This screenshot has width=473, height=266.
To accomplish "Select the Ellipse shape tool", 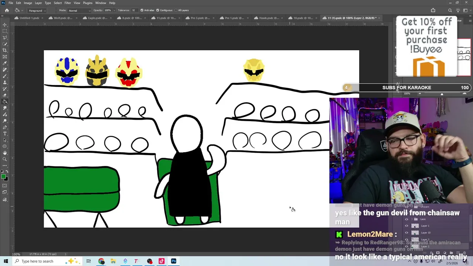I will [x=5, y=146].
